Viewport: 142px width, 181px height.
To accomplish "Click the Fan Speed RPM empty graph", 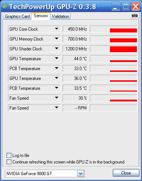I will (114, 108).
